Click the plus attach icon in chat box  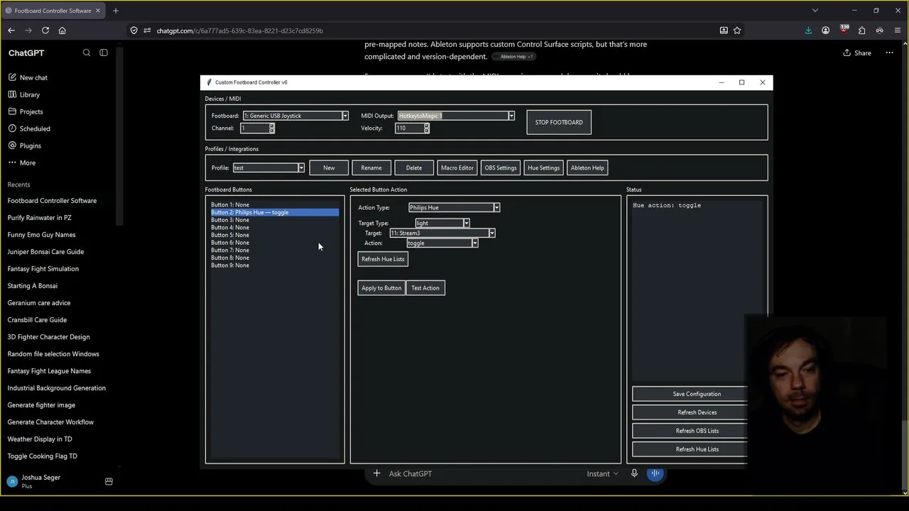pos(376,473)
